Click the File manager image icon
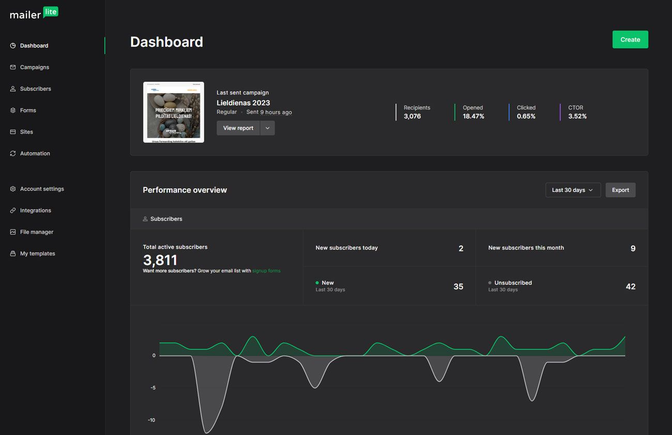The height and width of the screenshot is (435, 672). (13, 232)
